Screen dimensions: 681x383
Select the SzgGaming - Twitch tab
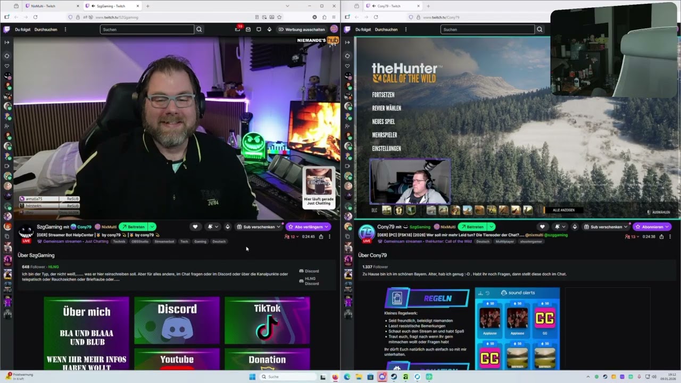[113, 6]
